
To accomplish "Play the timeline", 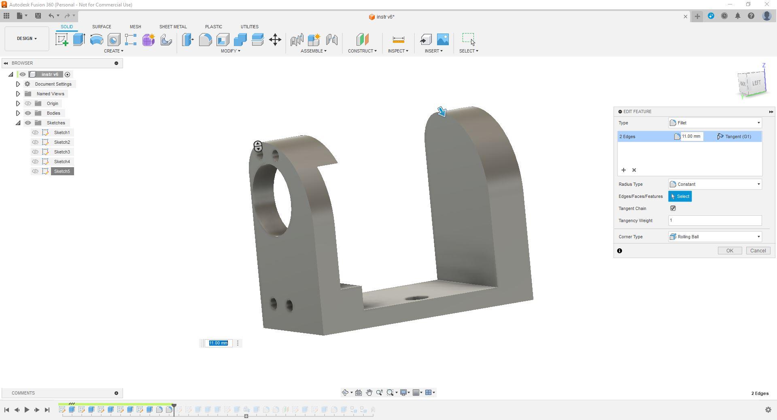I will [27, 410].
